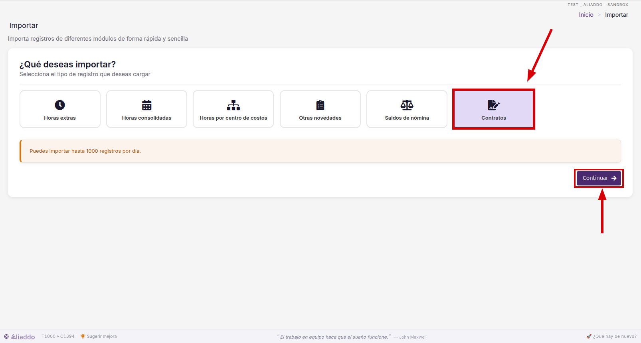Viewport: 641px width, 343px height.
Task: Click the arrow icon on the Continuar button
Action: point(614,178)
